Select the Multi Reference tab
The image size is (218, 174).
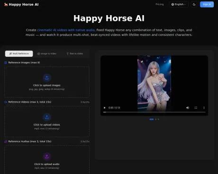pos(19,53)
